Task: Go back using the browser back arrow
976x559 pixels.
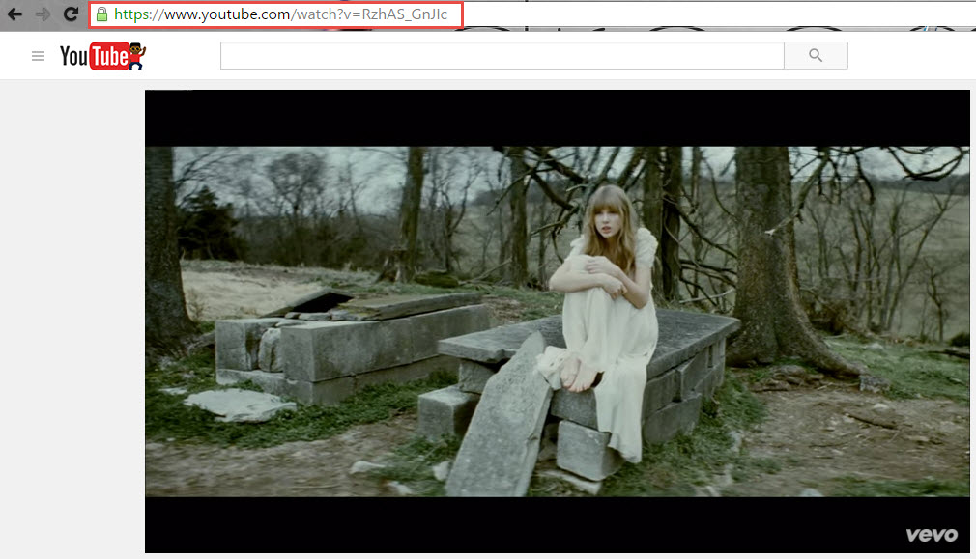Action: point(14,14)
